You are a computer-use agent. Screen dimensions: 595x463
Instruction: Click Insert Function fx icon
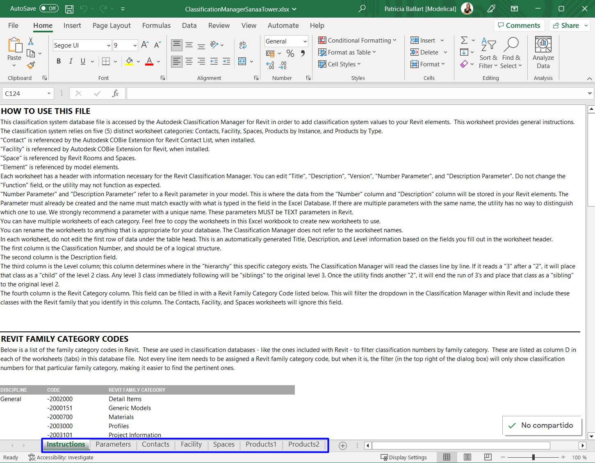click(116, 93)
